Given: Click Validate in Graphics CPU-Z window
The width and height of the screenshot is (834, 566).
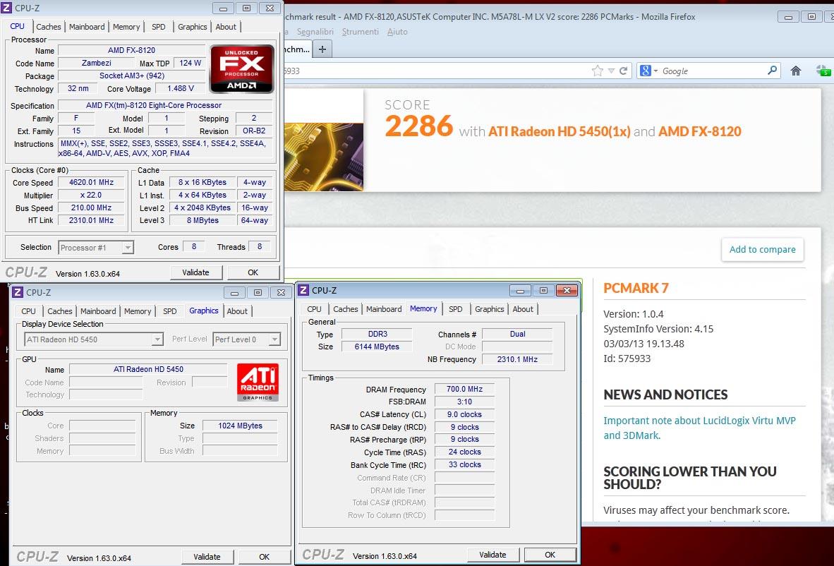Looking at the screenshot, I should click(207, 557).
